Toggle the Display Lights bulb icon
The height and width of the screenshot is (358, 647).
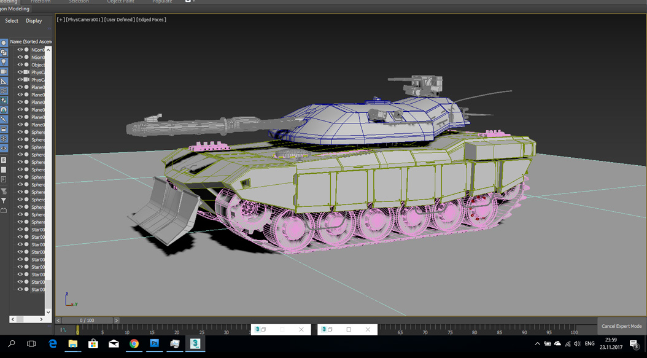click(4, 62)
